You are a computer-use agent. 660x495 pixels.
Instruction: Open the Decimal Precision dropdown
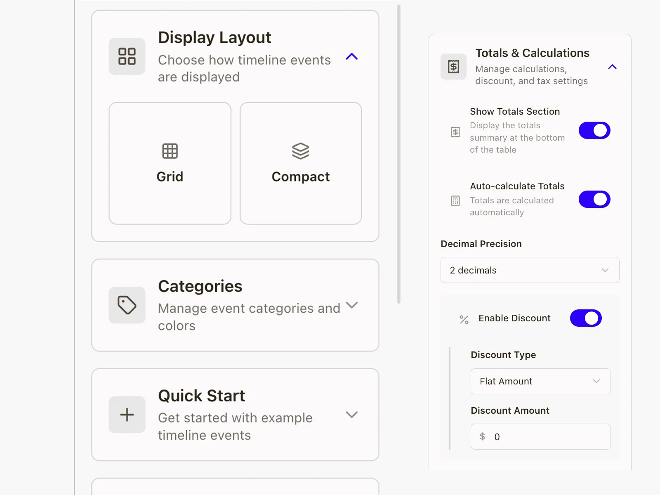click(x=529, y=270)
